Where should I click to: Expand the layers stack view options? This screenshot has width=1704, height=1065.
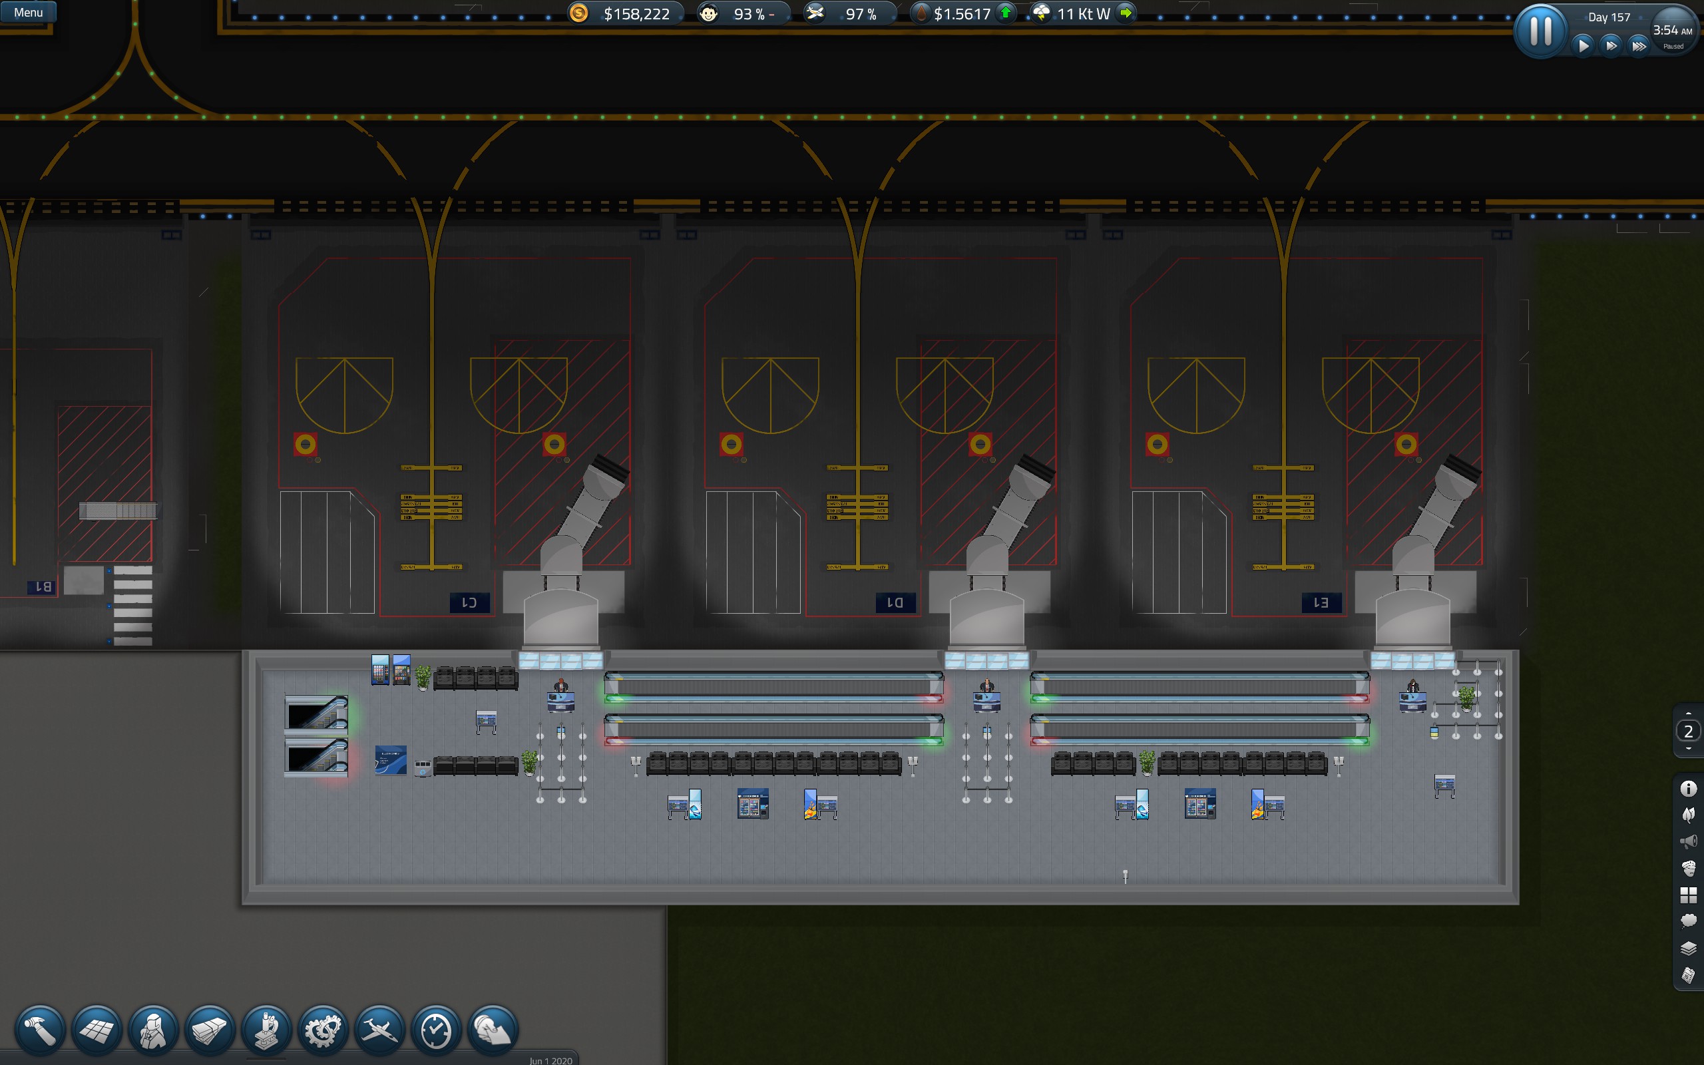(x=1688, y=948)
